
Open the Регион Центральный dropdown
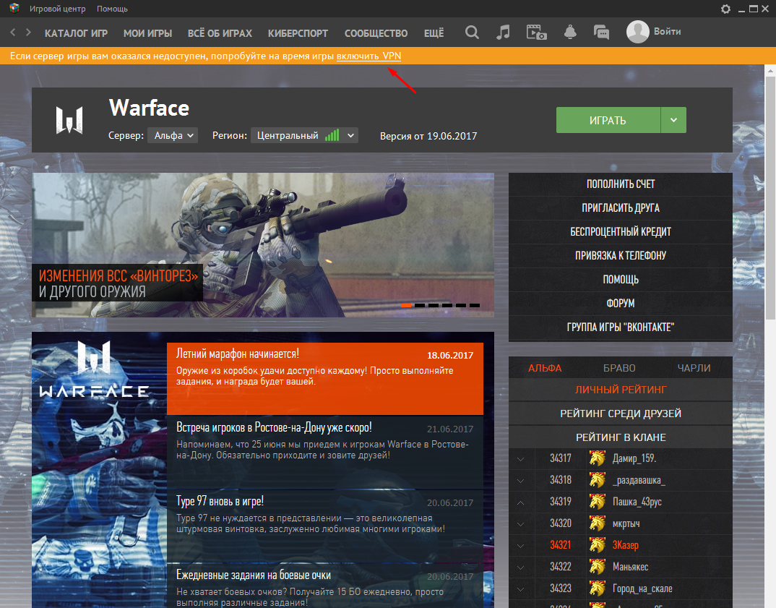click(304, 135)
